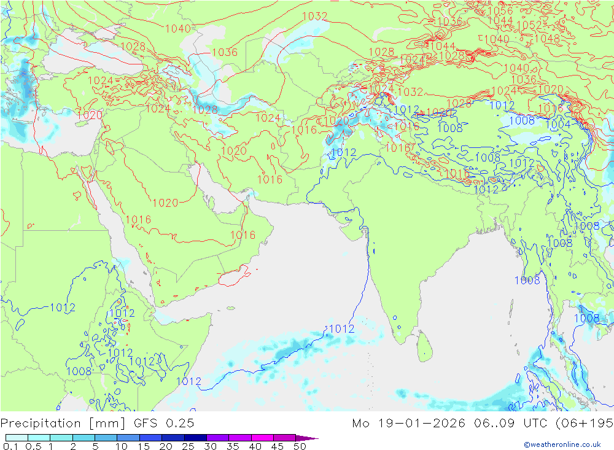The width and height of the screenshot is (614, 450).
Task: Select the 20–25 mm dark blue swatch
Action: [173, 438]
